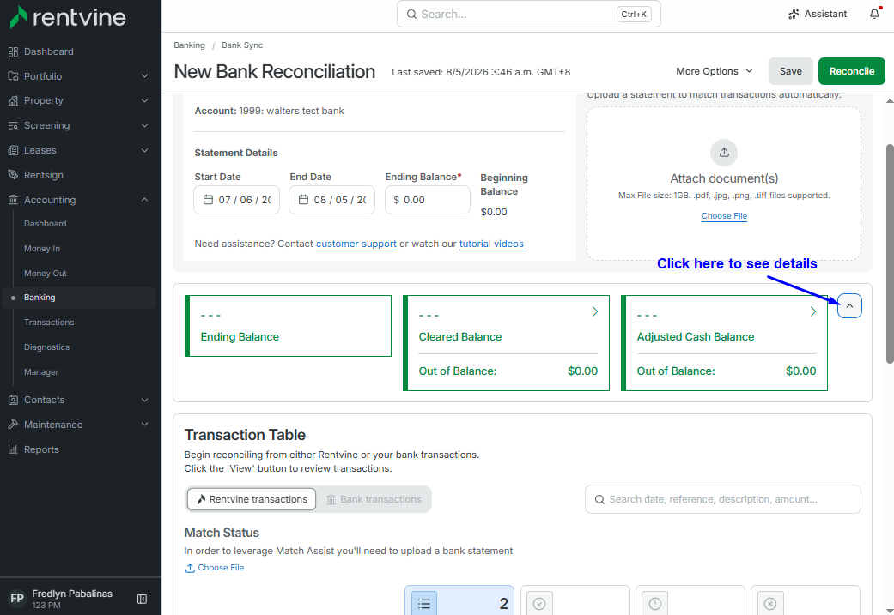Click the X circle status card icon
Screen dimensions: 894x615
pos(769,603)
